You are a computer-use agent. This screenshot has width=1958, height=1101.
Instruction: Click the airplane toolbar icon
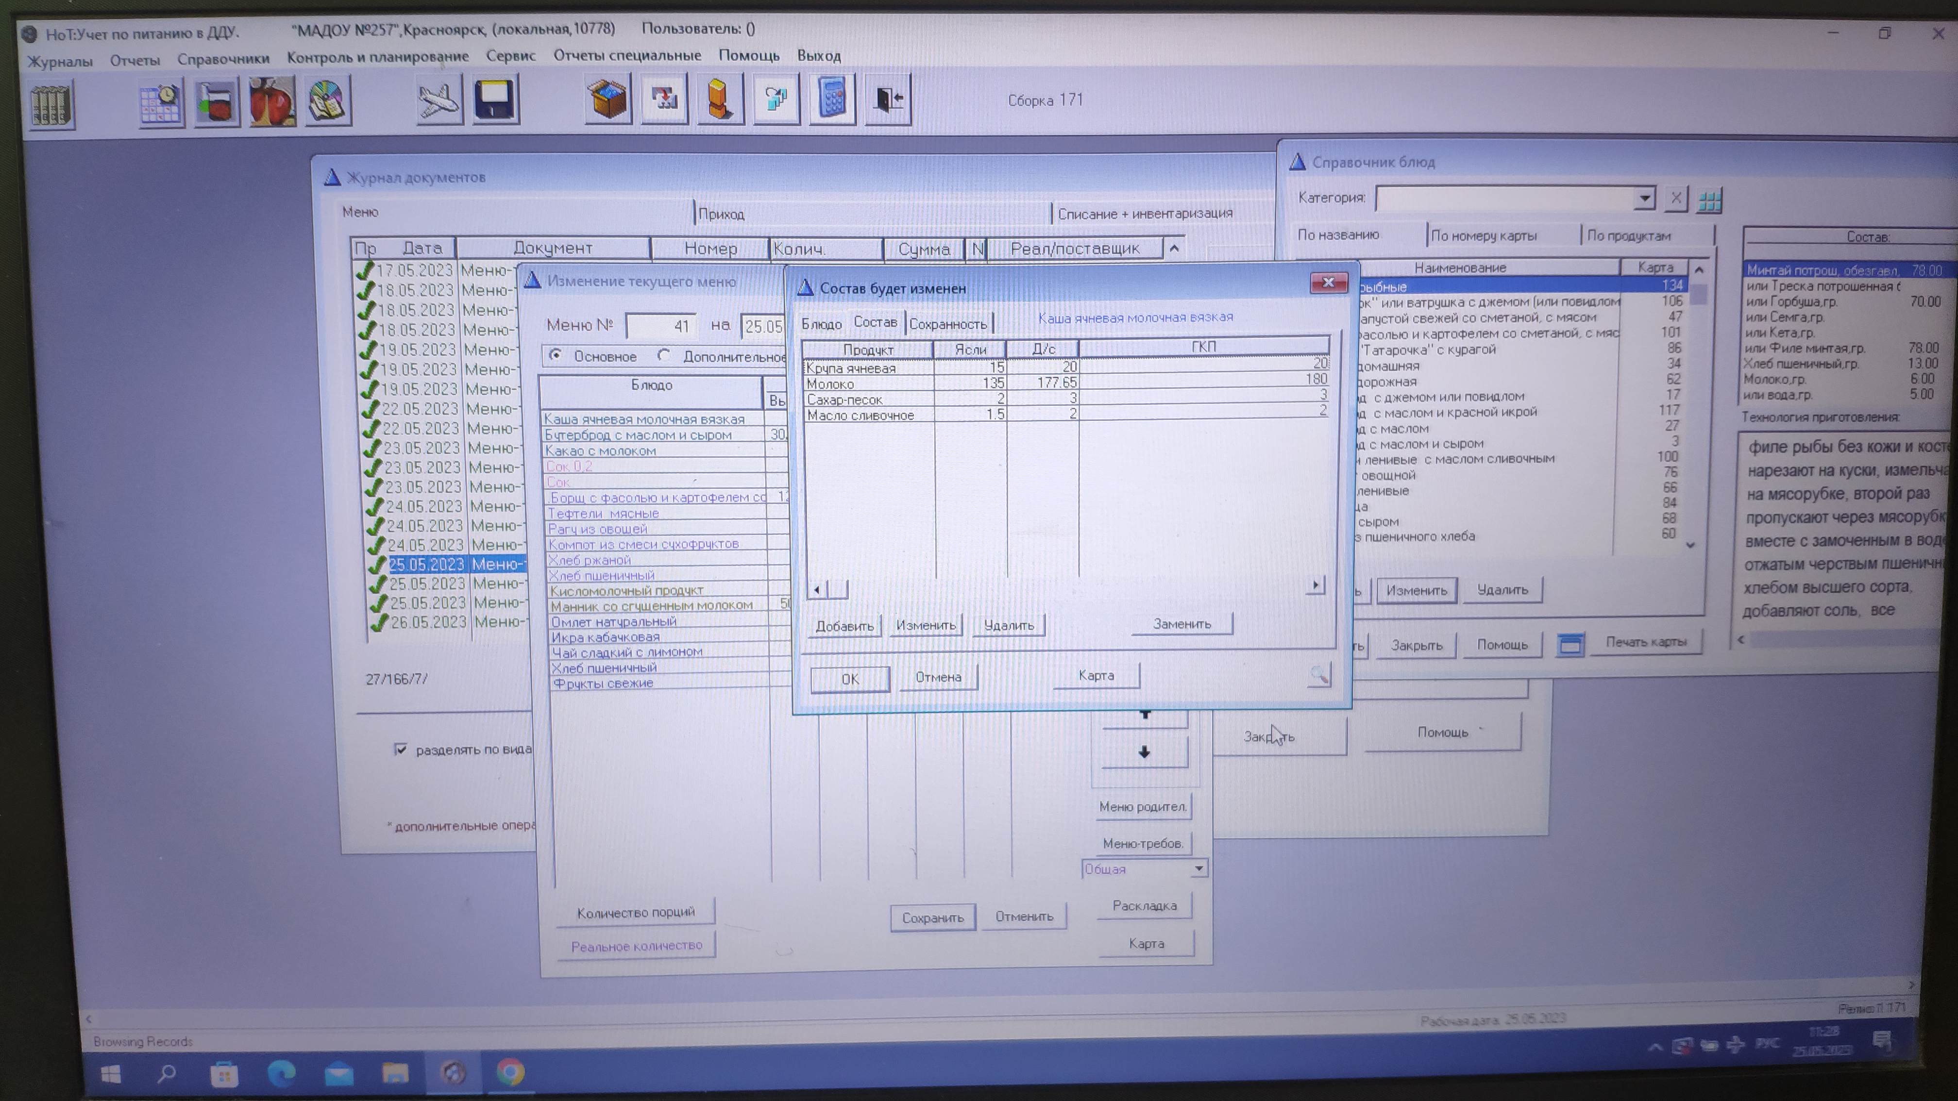pos(439,100)
